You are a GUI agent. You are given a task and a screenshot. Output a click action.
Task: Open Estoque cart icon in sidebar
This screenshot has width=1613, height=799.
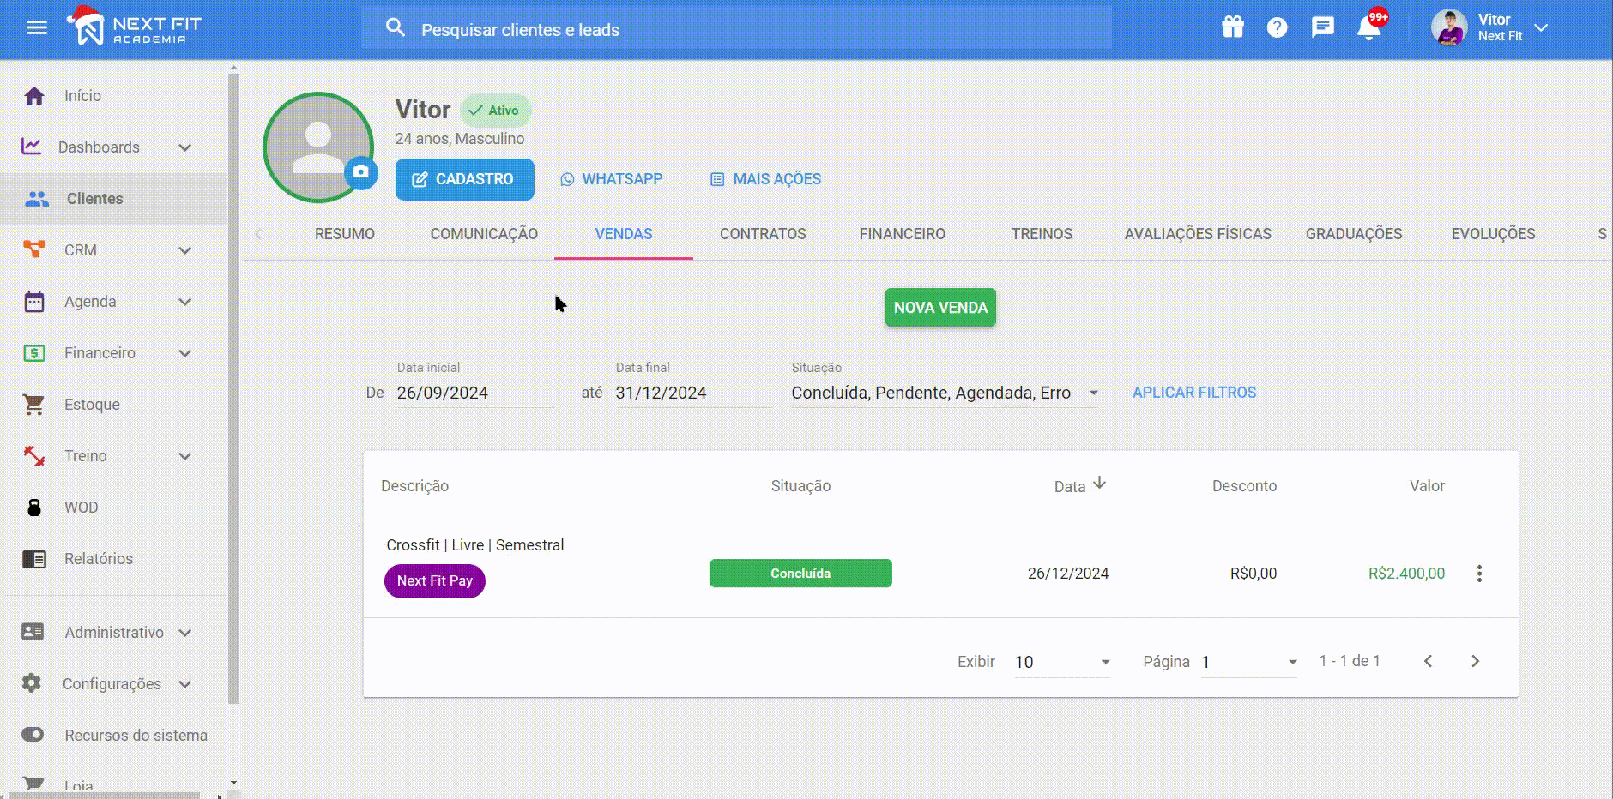(x=34, y=404)
